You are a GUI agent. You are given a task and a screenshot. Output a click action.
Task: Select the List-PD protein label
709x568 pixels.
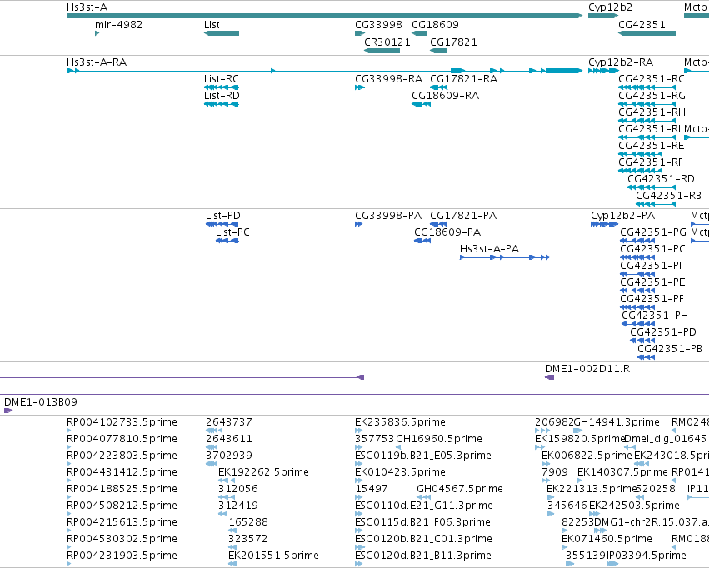pos(223,216)
